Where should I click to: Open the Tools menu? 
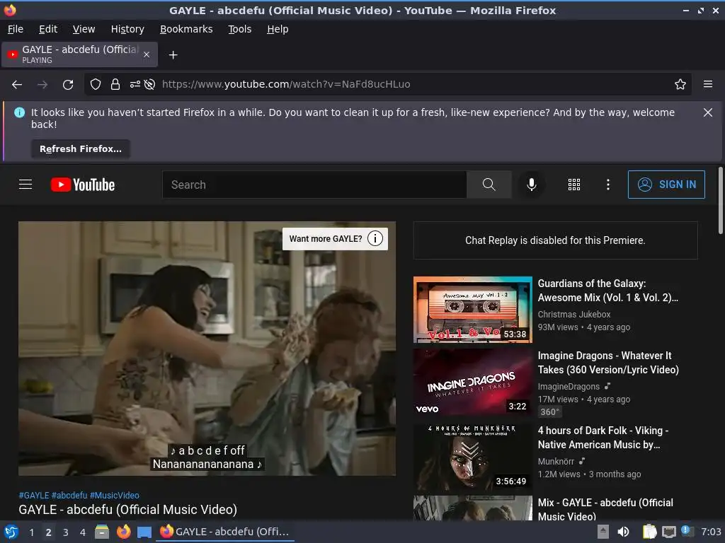coord(239,29)
